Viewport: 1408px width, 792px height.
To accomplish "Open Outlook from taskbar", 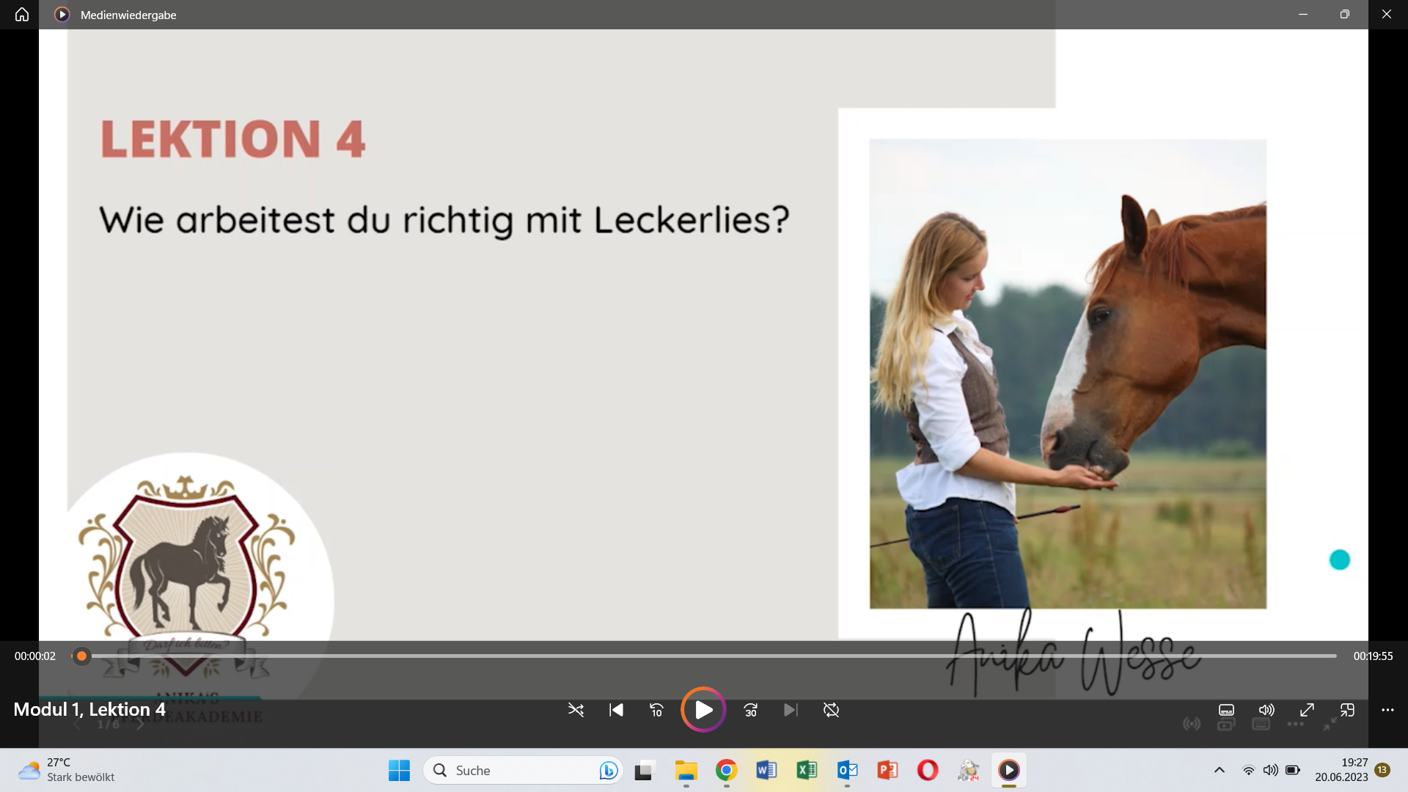I will 847,770.
